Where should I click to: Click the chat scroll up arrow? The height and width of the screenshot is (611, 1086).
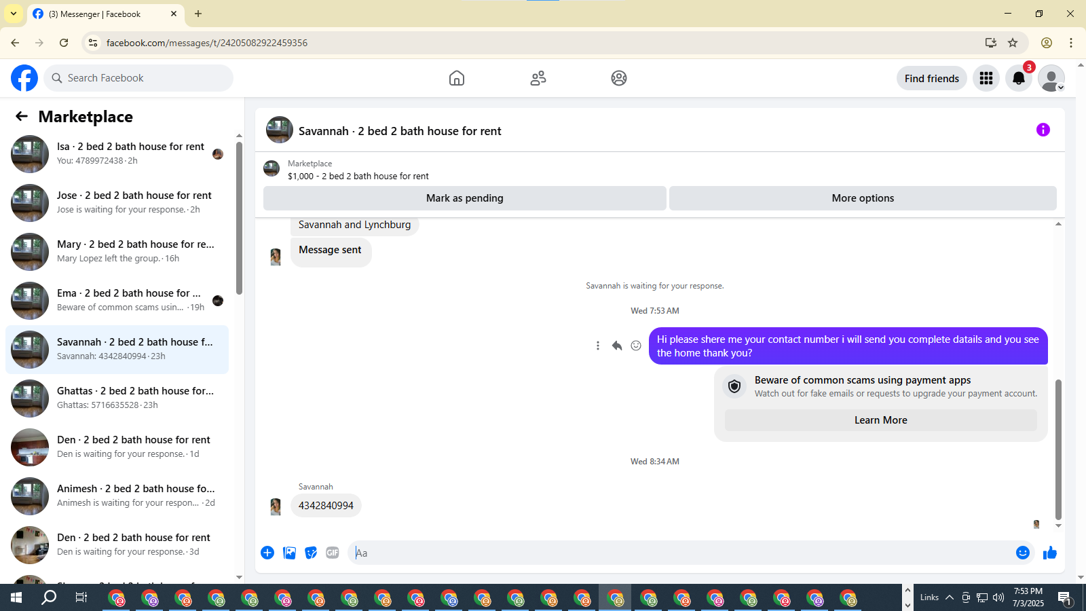pyautogui.click(x=1058, y=224)
